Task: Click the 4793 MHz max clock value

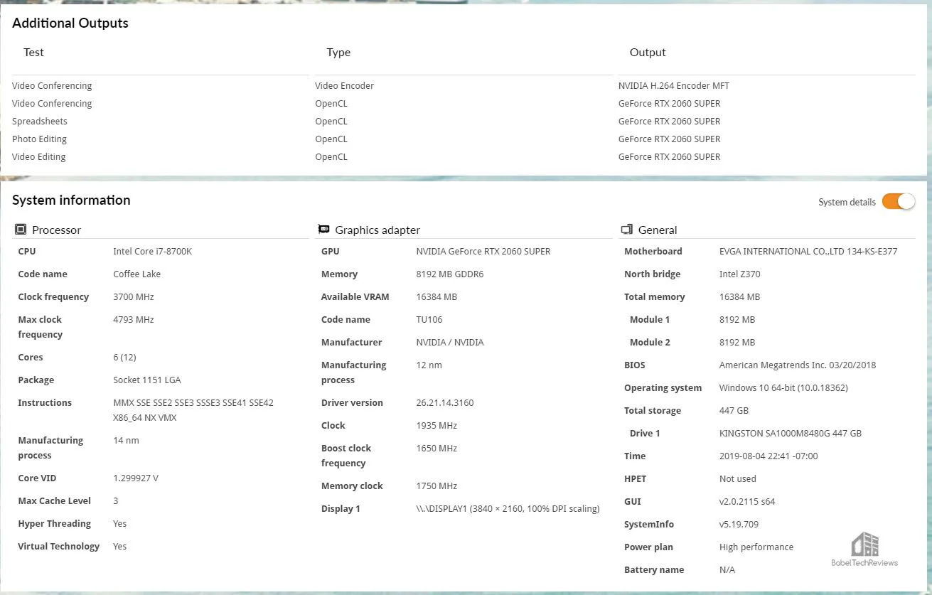Action: point(134,319)
